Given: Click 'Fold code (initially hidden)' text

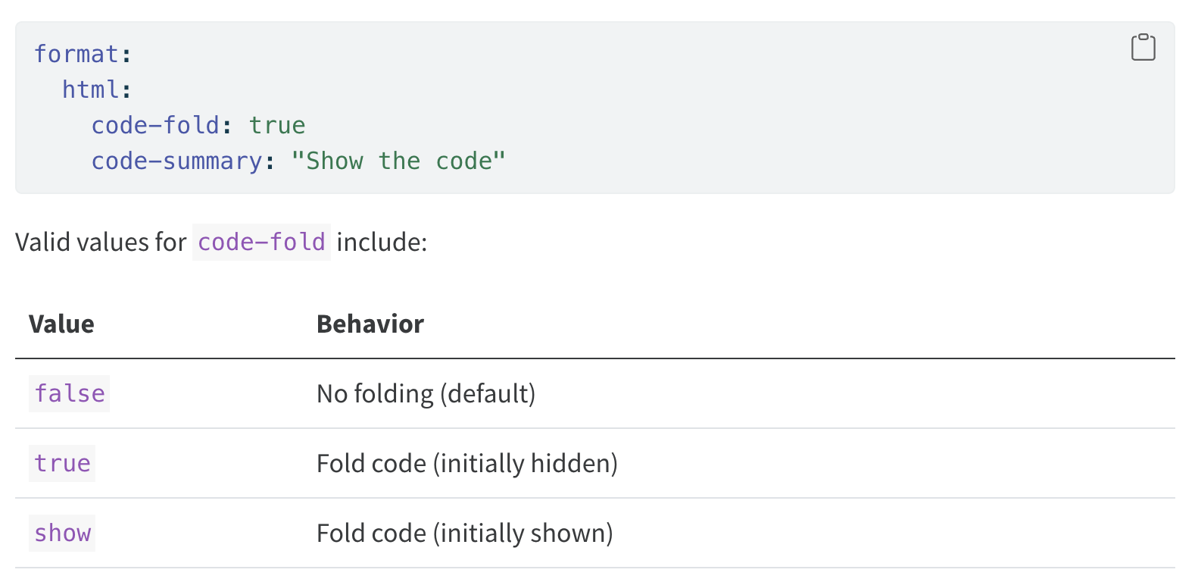Looking at the screenshot, I should (466, 464).
